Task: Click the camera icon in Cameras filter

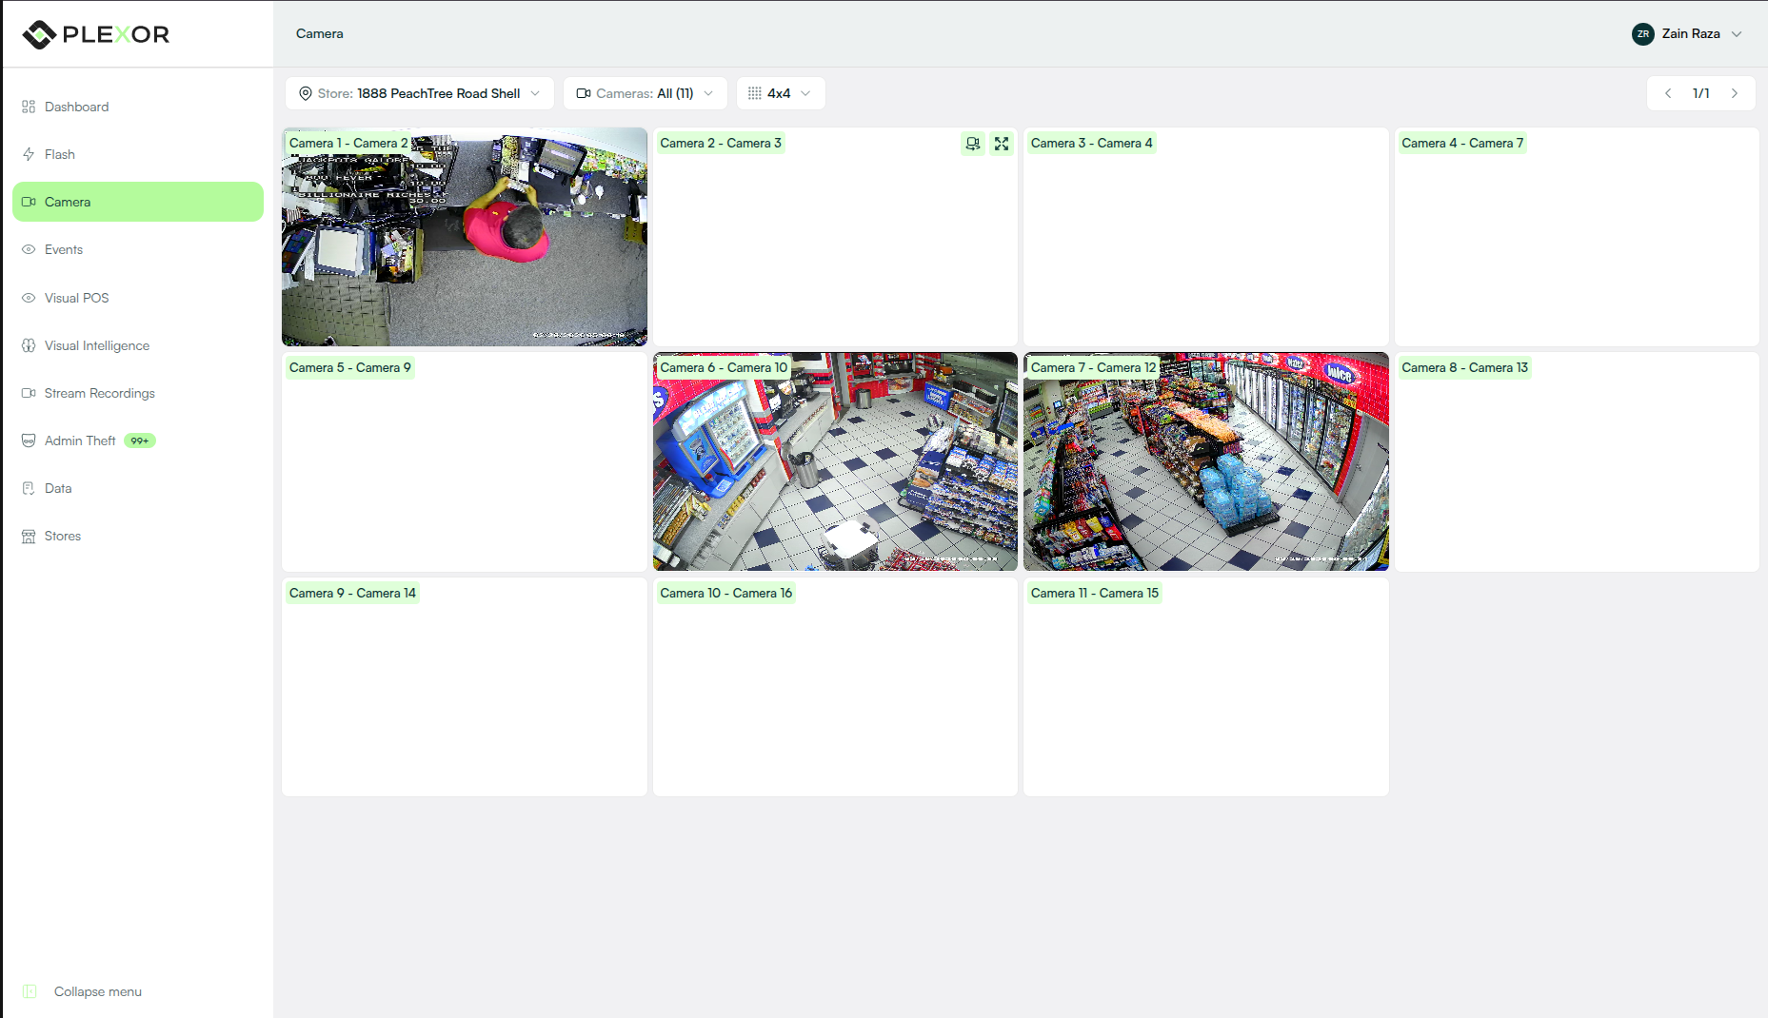Action: point(584,93)
